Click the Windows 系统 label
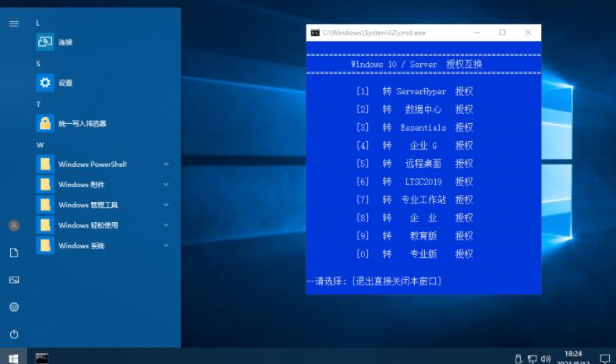The image size is (616, 364). pyautogui.click(x=81, y=246)
